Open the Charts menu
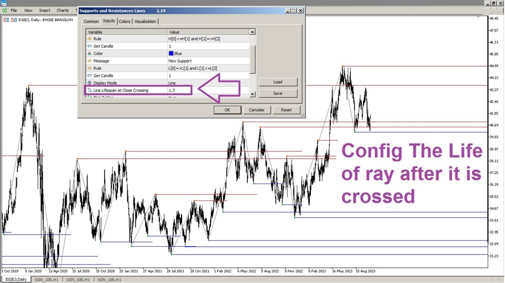The image size is (505, 283). (62, 10)
